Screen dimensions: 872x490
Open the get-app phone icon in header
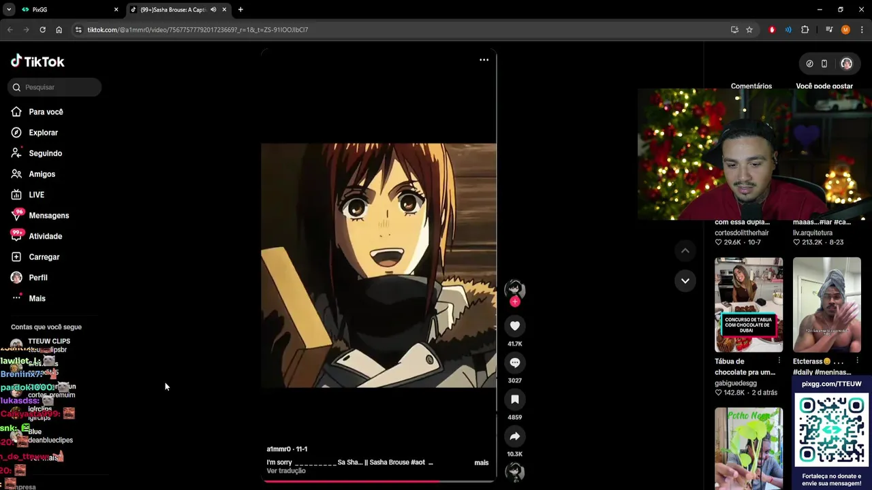[x=824, y=64]
